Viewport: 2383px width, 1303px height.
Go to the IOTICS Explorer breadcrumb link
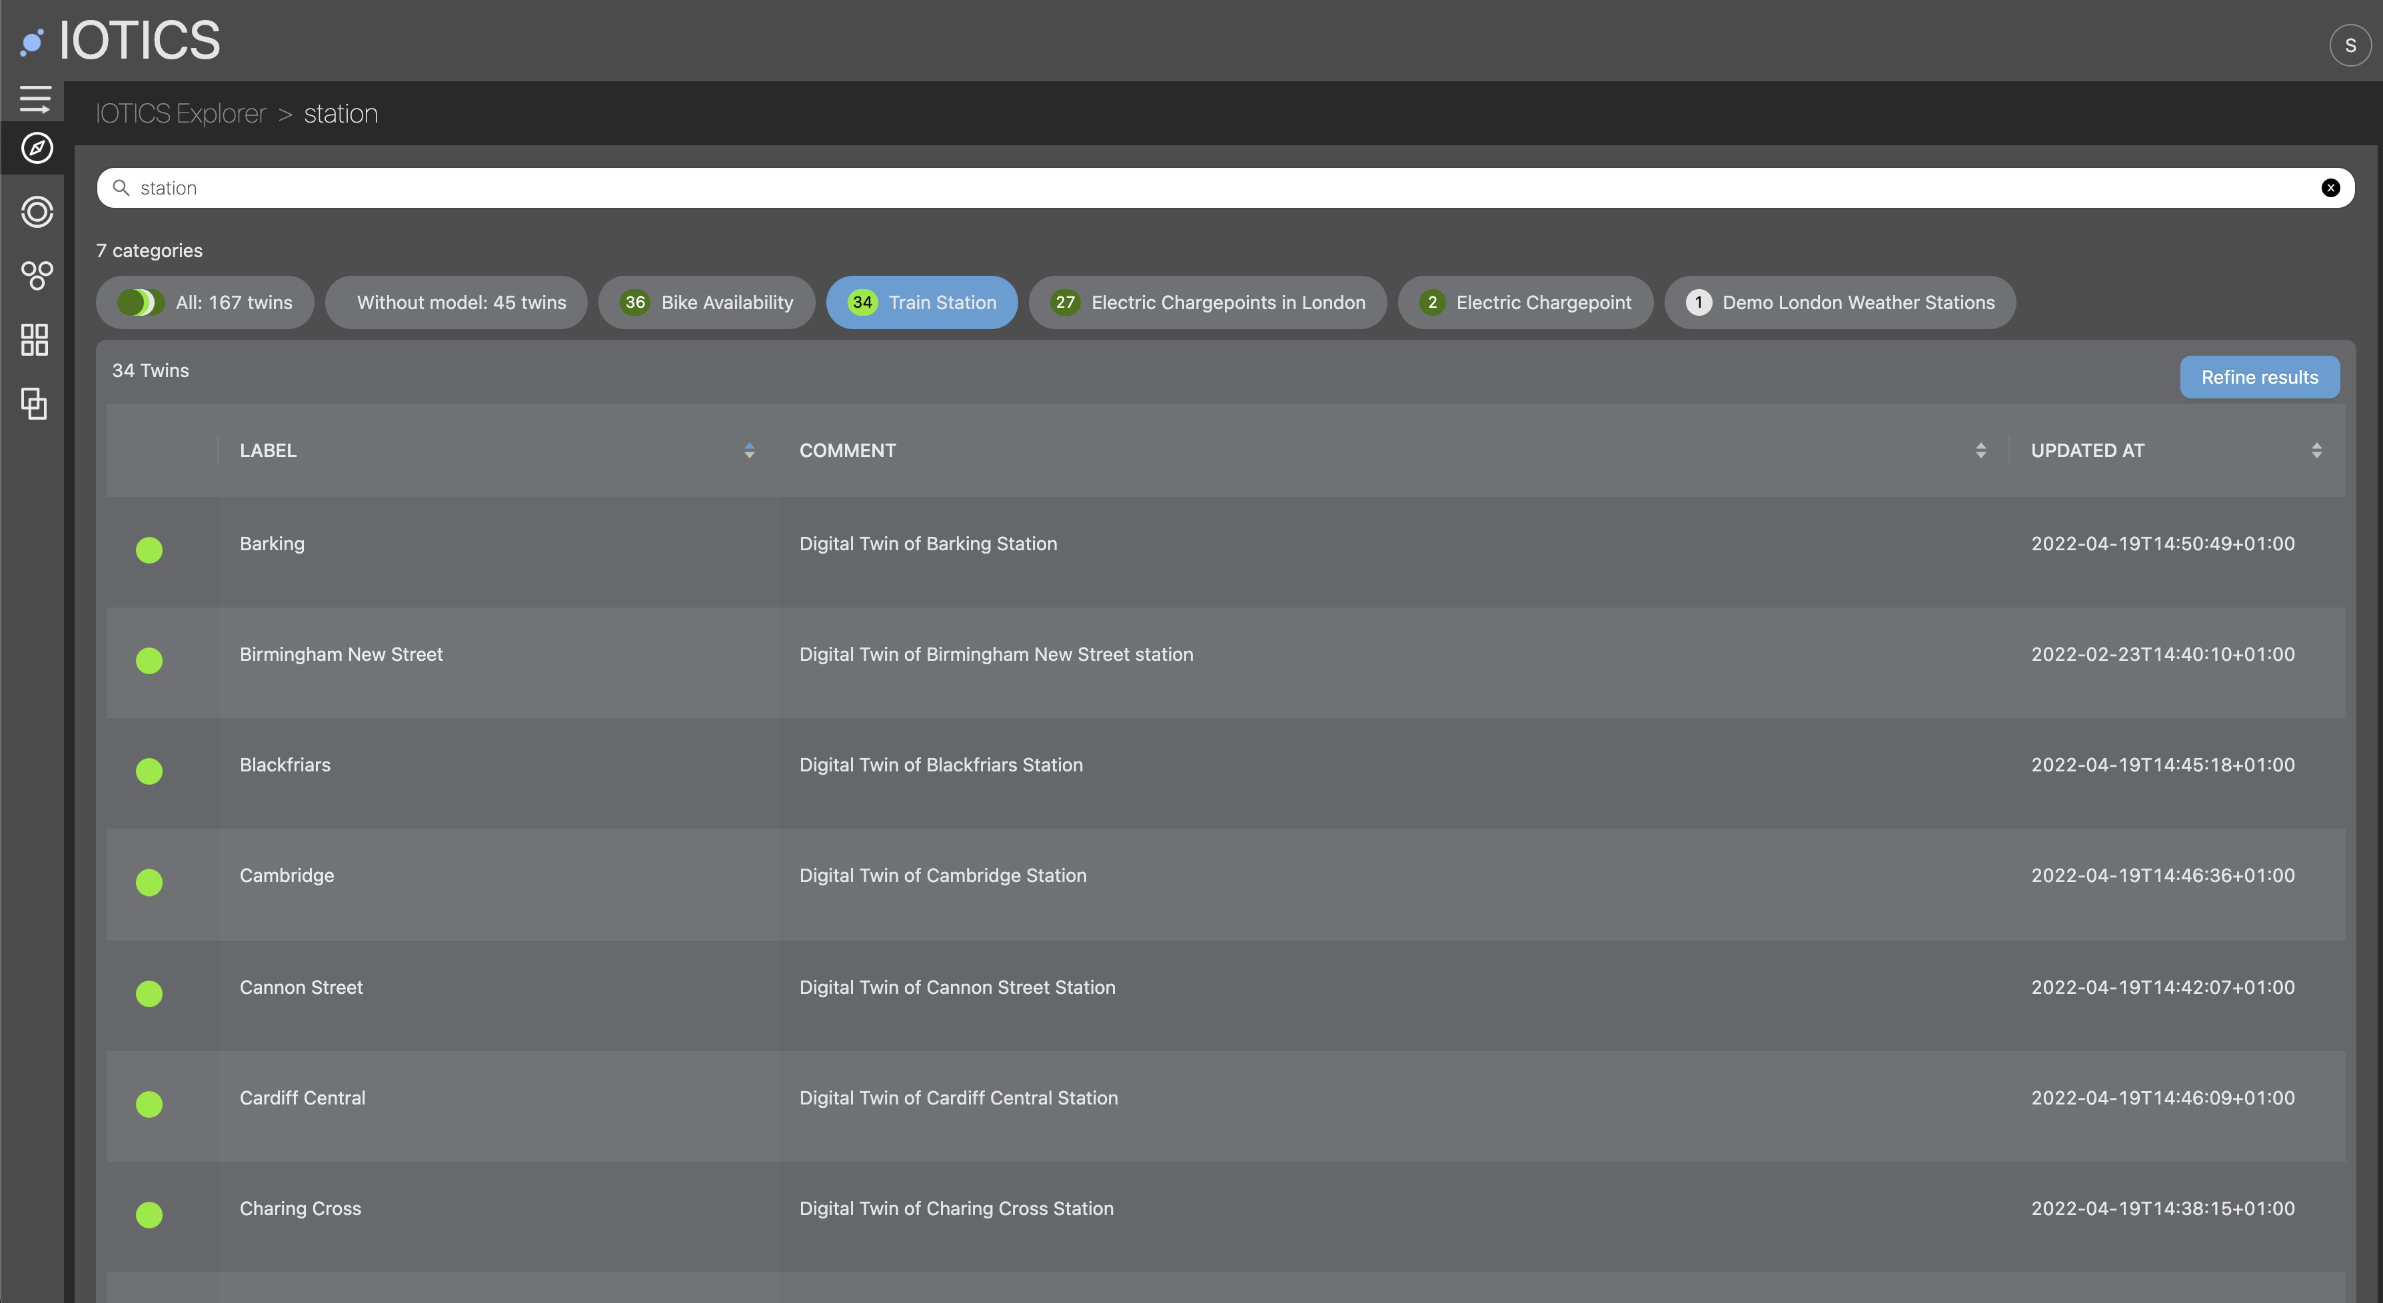pyautogui.click(x=181, y=114)
